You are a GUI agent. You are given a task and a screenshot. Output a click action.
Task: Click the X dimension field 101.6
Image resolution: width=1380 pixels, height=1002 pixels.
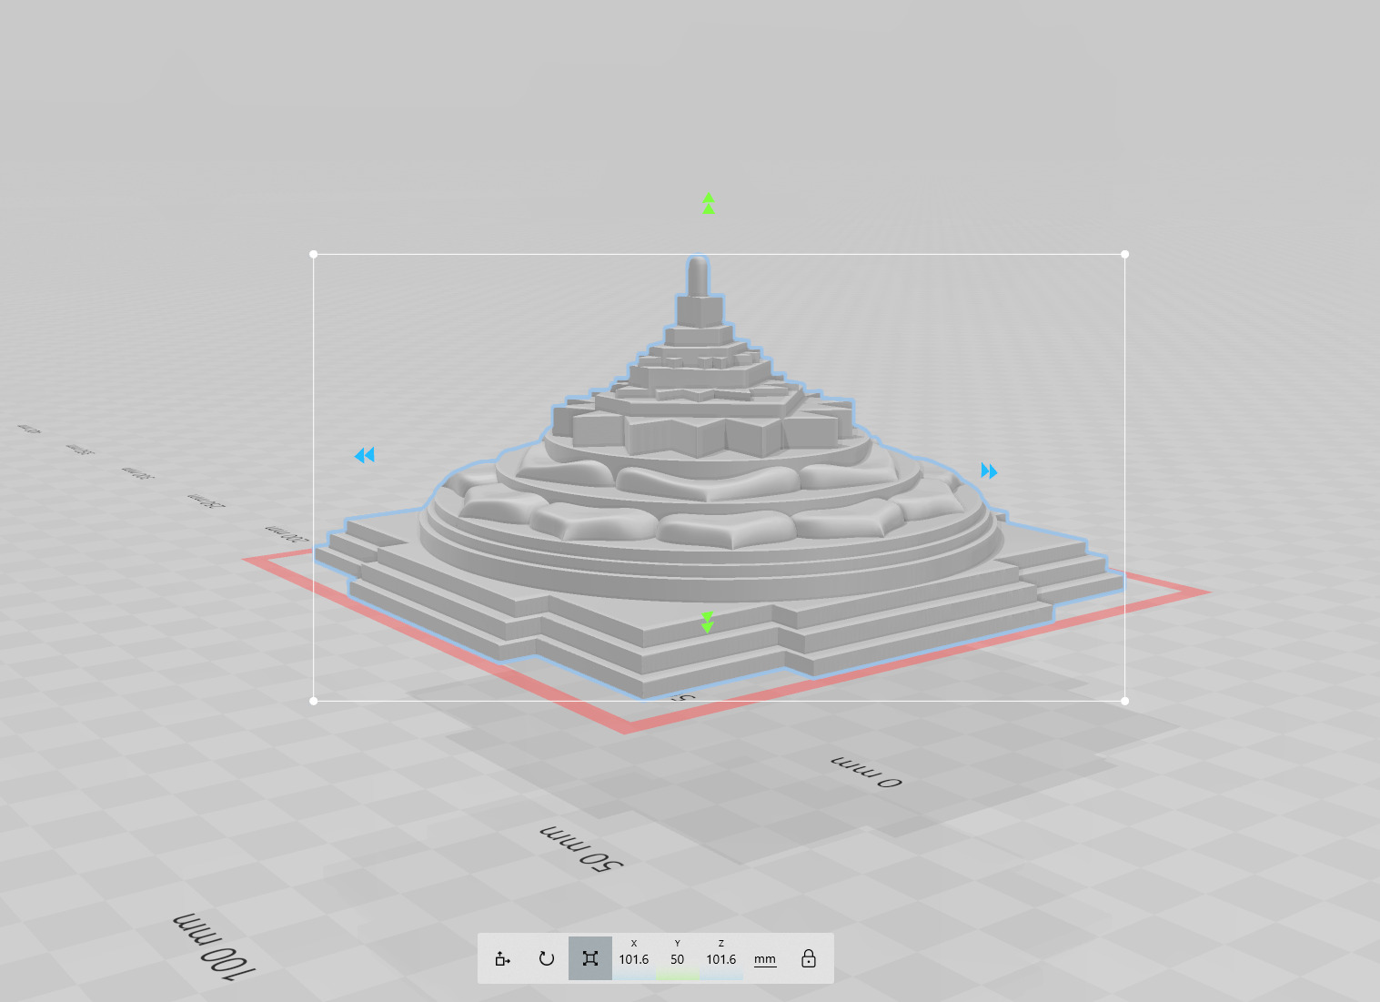(x=634, y=958)
